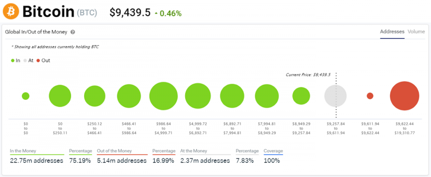Click the orange Bitcoin logo icon
This screenshot has height=177, width=431.
click(11, 12)
